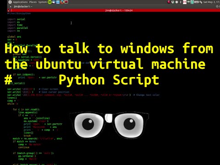Open the keyboard layout indicator
The image size is (220, 165).
[197, 2]
